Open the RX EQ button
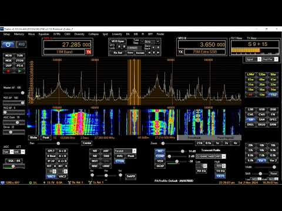The image size is (282, 211). pos(202,171)
